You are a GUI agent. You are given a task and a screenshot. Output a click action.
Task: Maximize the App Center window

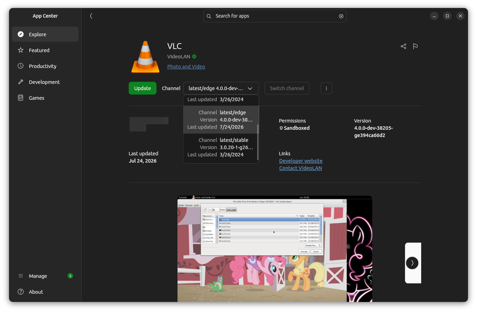pyautogui.click(x=447, y=16)
